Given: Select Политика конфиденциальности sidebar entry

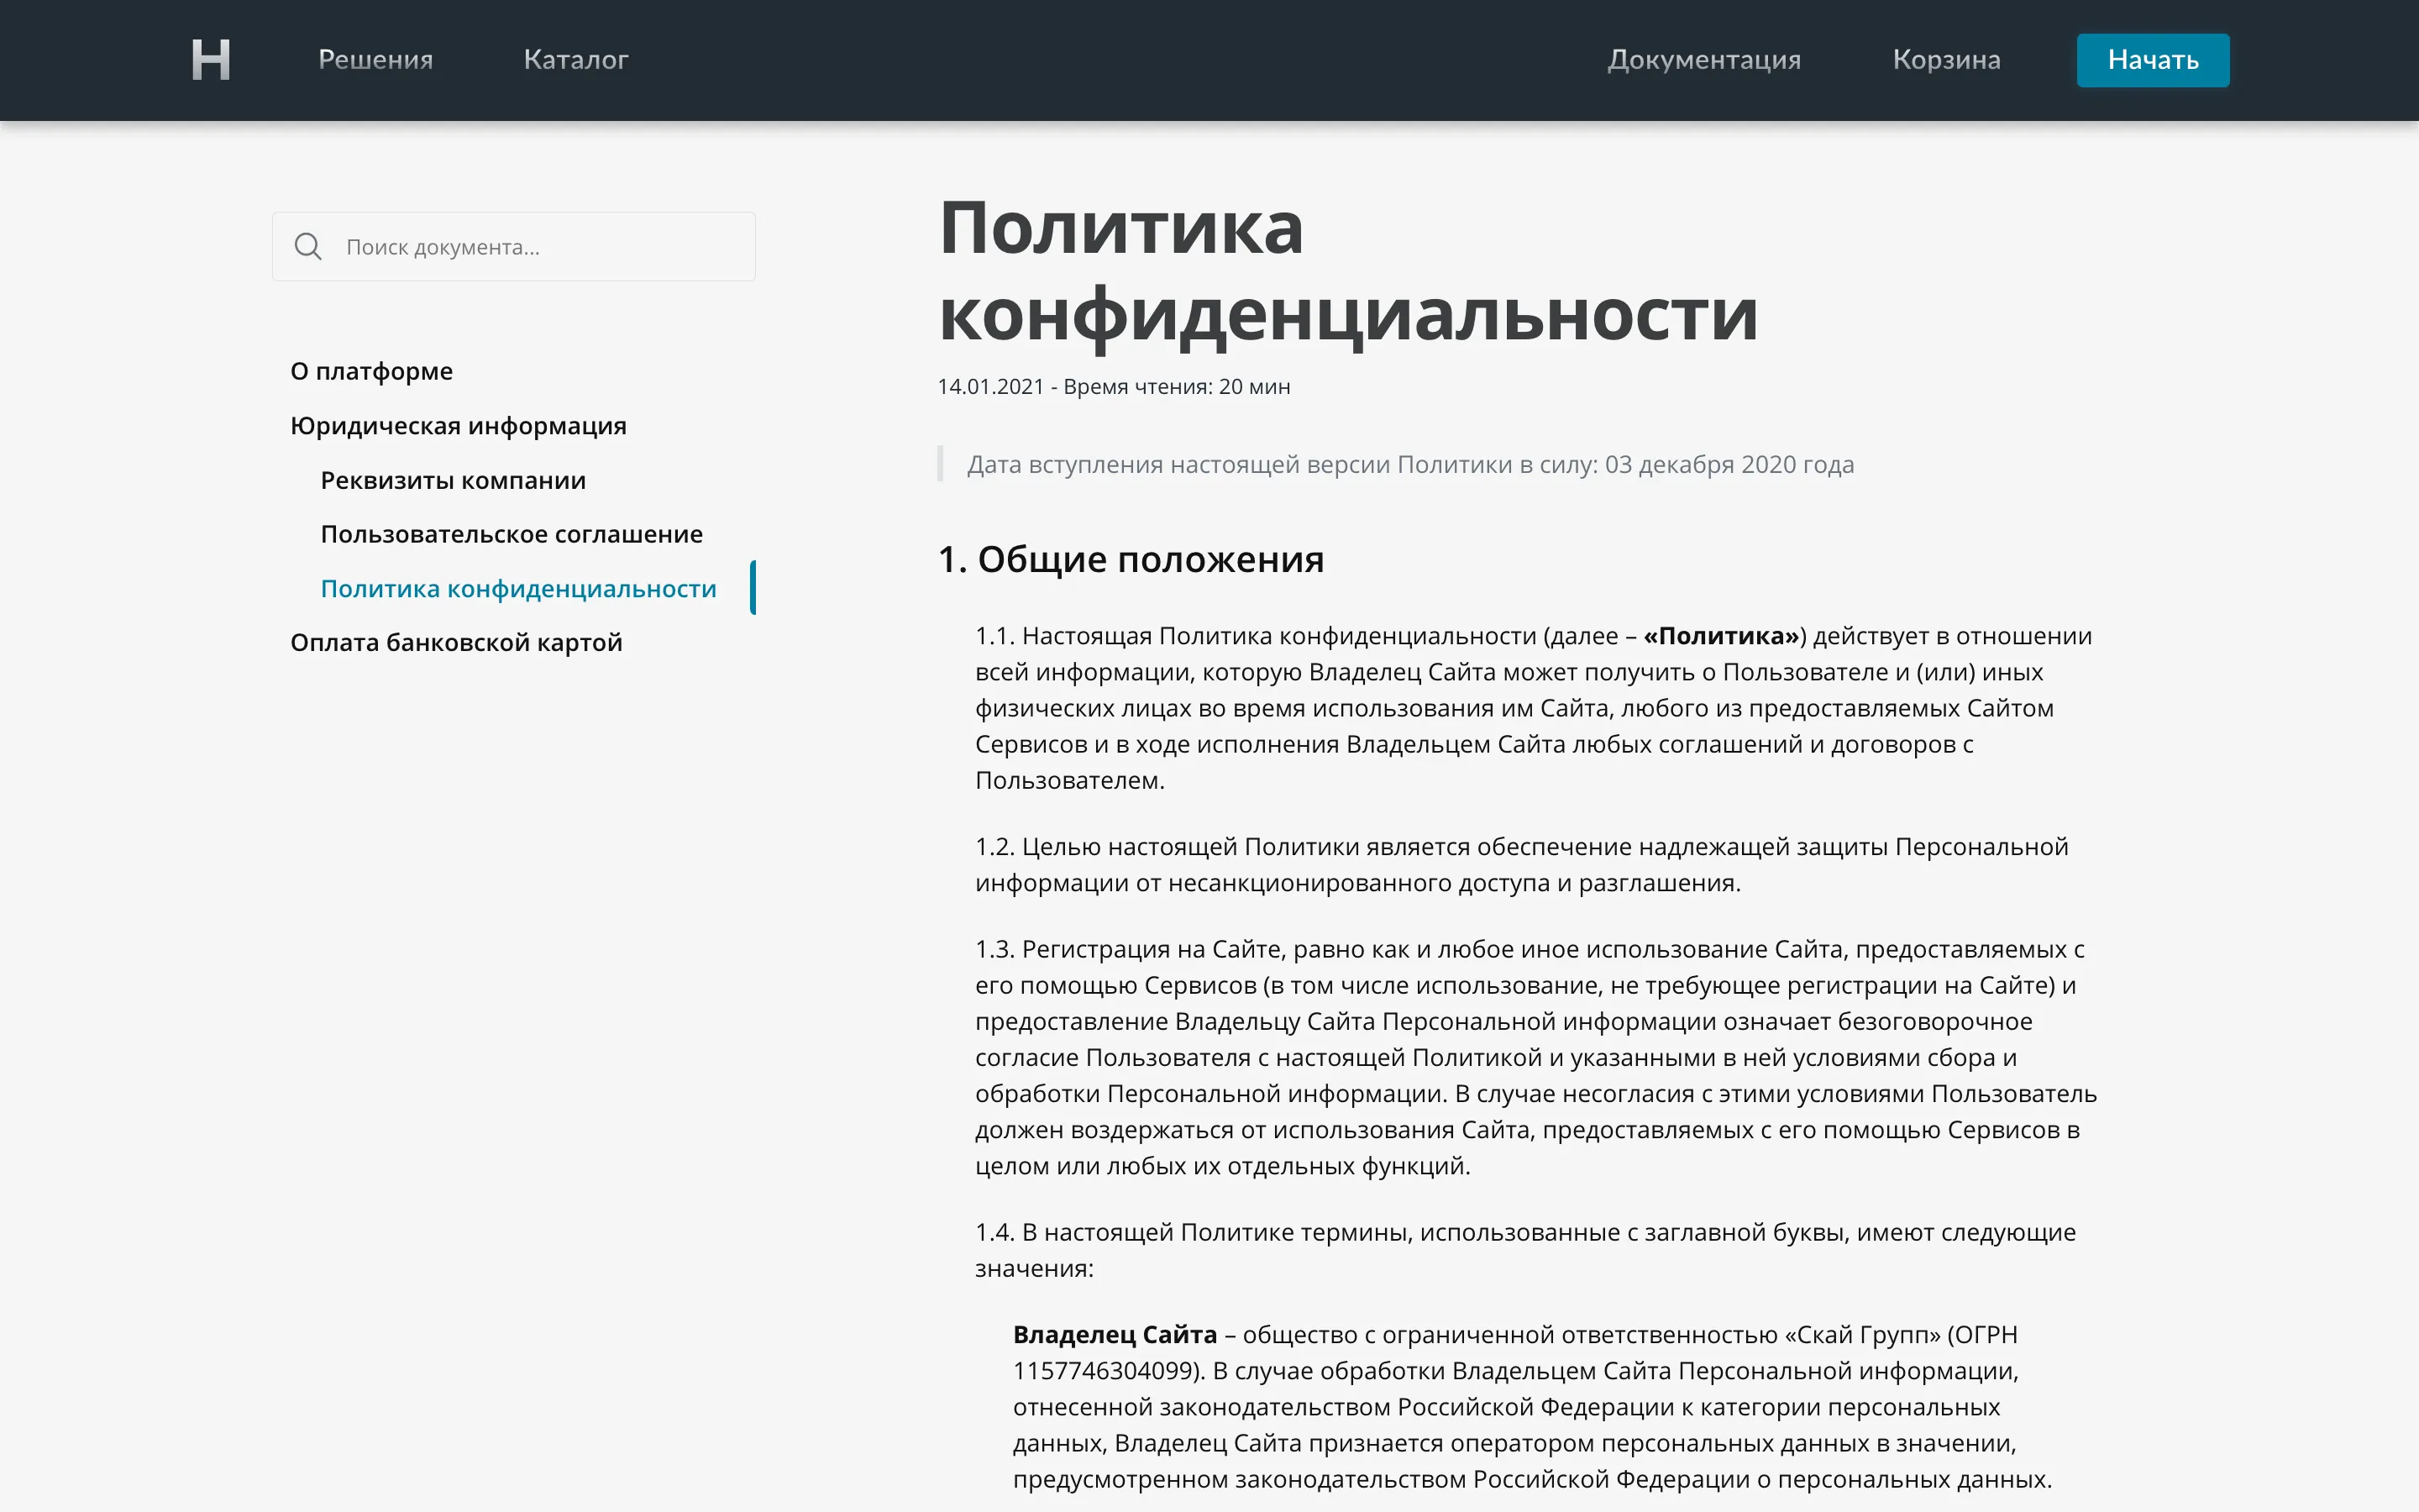Looking at the screenshot, I should [x=517, y=589].
